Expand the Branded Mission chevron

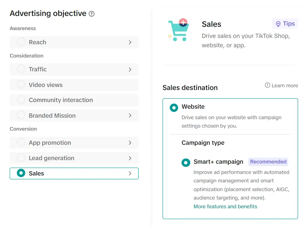[x=130, y=116]
